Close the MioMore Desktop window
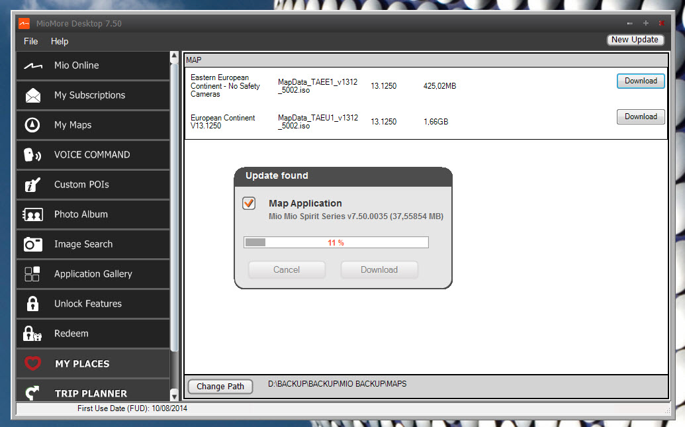The height and width of the screenshot is (427, 685). 662,23
